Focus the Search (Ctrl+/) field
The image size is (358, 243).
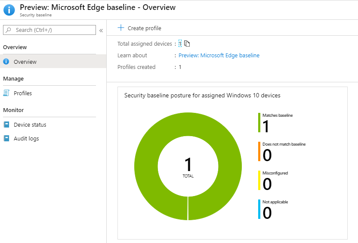tap(49, 30)
